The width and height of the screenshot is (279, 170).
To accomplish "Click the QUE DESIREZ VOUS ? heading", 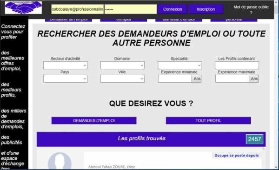I will click(x=151, y=104).
